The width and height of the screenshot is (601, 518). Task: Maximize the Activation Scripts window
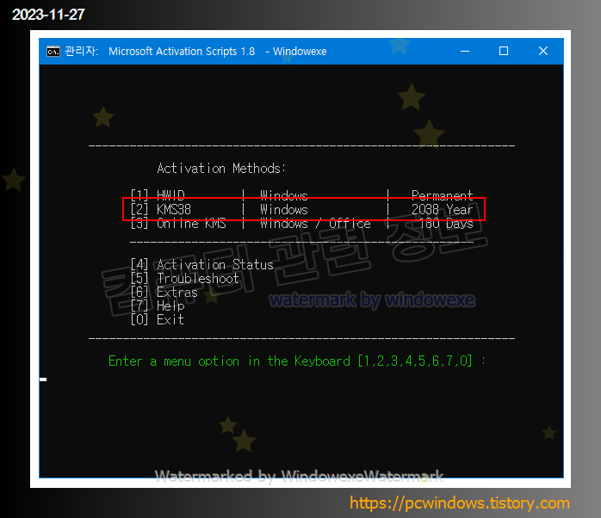pyautogui.click(x=504, y=51)
